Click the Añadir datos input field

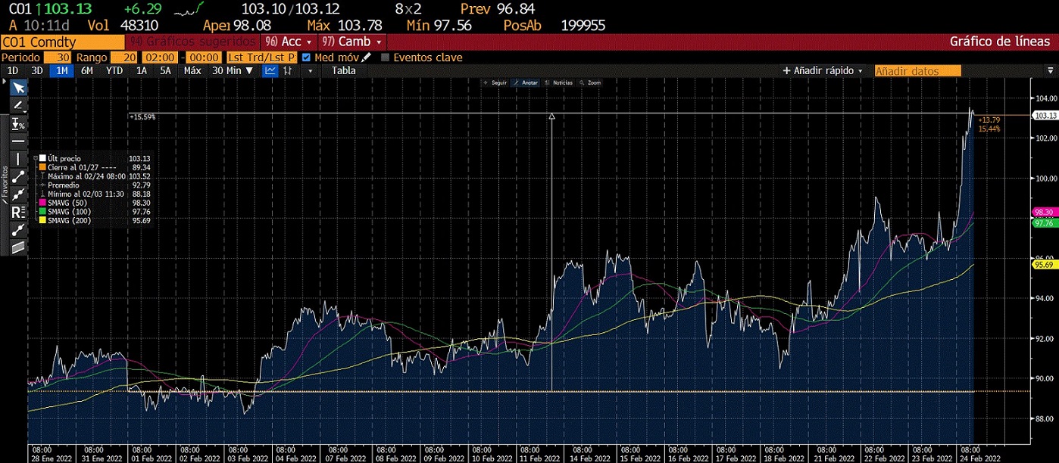pos(917,71)
